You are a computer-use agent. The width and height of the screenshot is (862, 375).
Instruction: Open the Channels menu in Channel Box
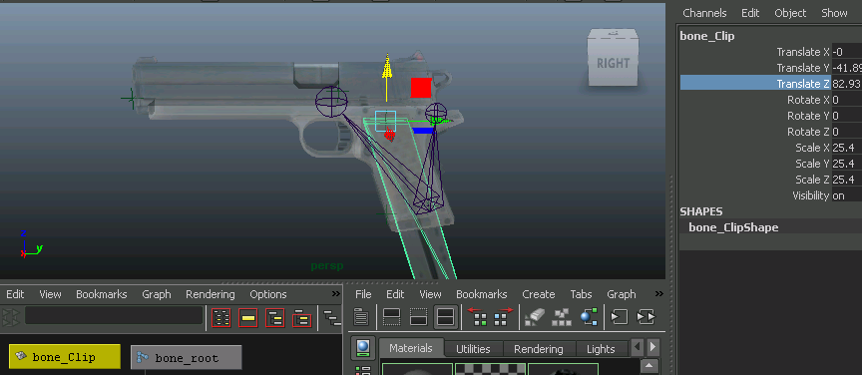704,13
